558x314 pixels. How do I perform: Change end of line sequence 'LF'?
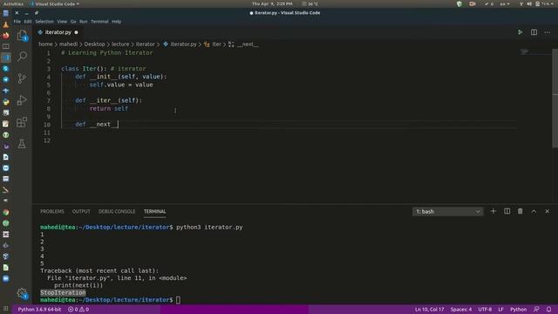[500, 310]
